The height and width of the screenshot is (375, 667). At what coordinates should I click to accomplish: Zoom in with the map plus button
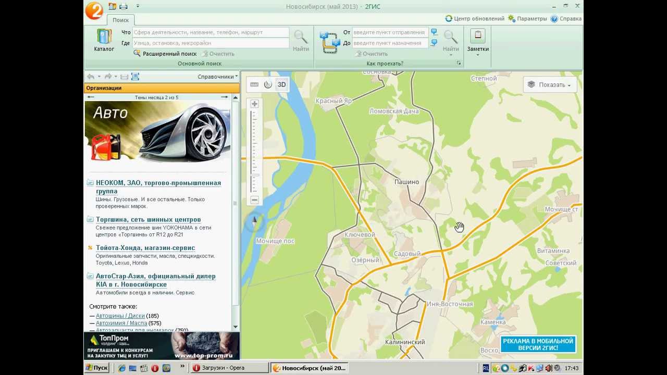point(254,104)
